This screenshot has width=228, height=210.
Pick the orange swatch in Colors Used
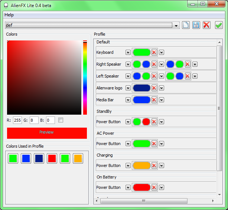[78, 158]
